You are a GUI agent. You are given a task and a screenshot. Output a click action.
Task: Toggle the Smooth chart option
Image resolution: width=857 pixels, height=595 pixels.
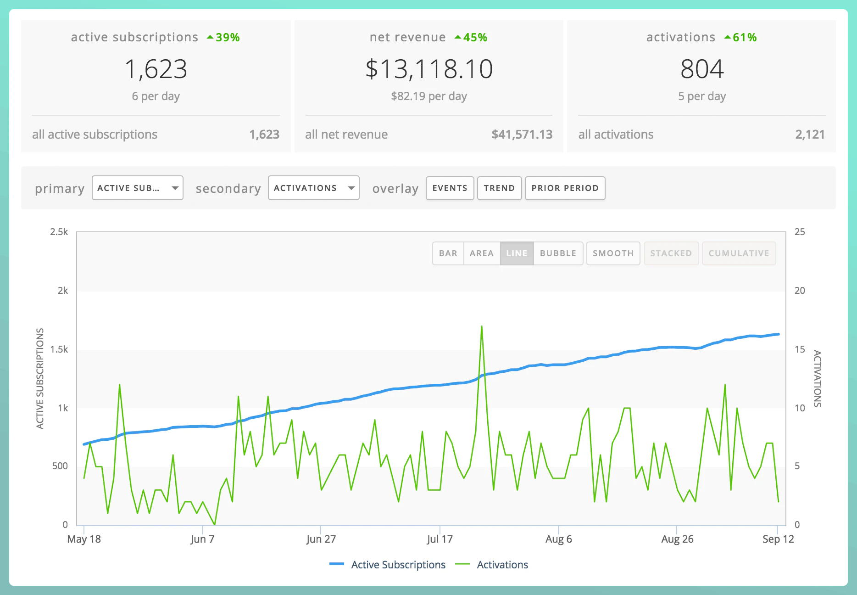pyautogui.click(x=613, y=253)
